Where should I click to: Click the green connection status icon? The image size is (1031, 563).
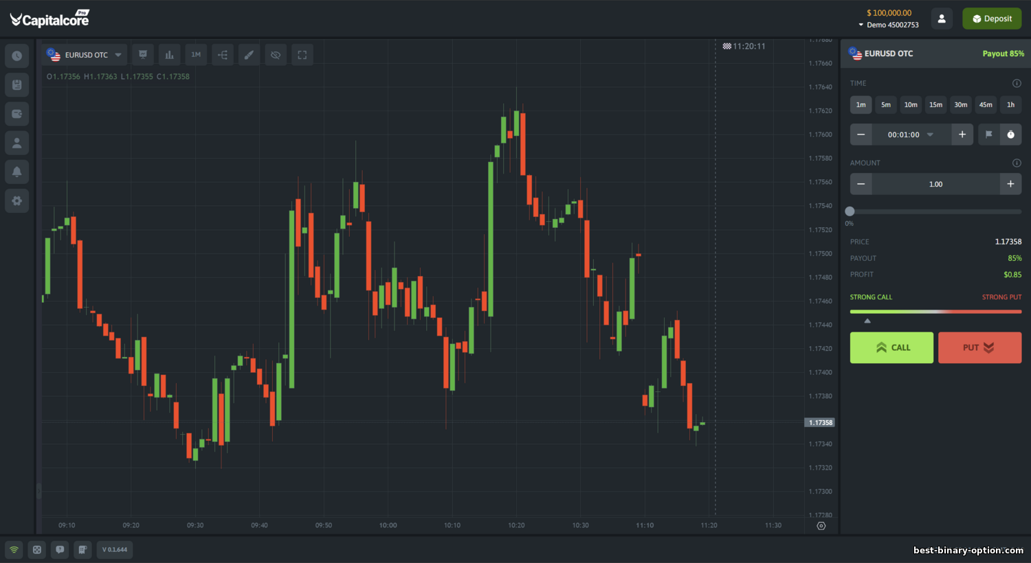pyautogui.click(x=14, y=549)
